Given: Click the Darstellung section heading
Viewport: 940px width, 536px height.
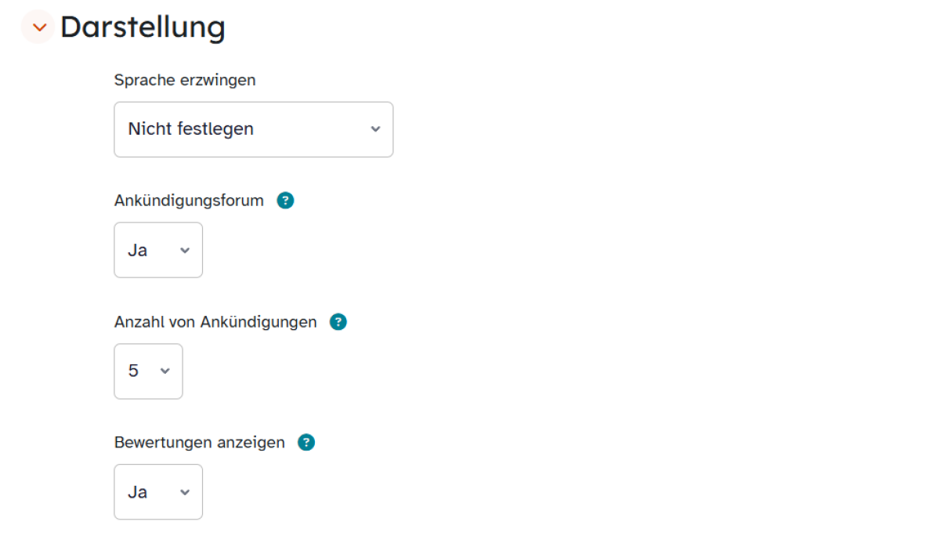Looking at the screenshot, I should [143, 27].
